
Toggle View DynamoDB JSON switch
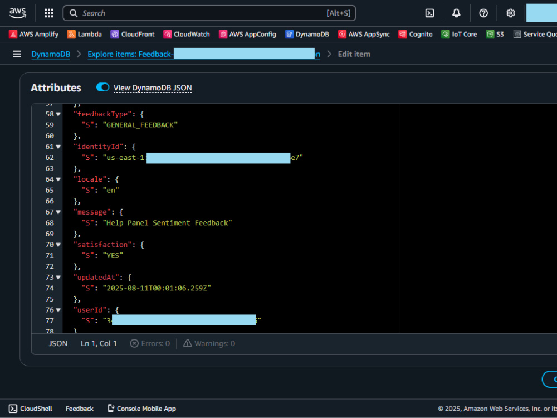(x=102, y=87)
